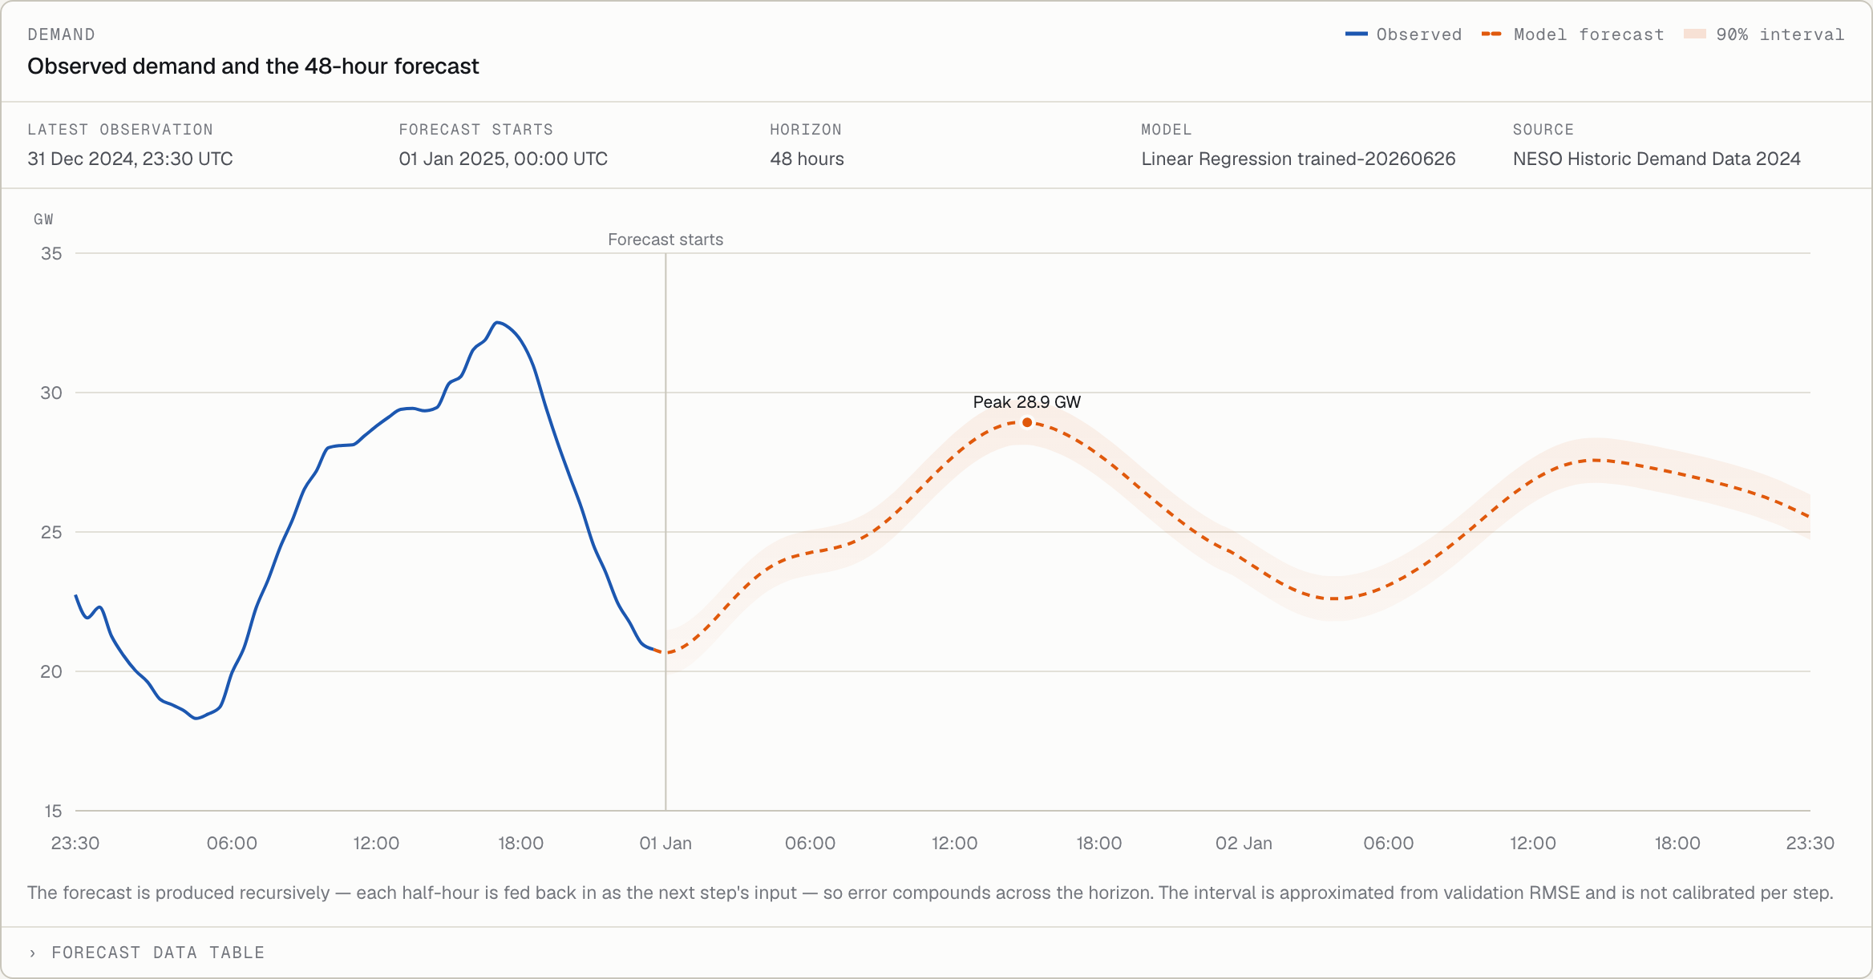Click the 'Observed demand and the 48-hour forecast' title
The width and height of the screenshot is (1873, 979).
(253, 66)
